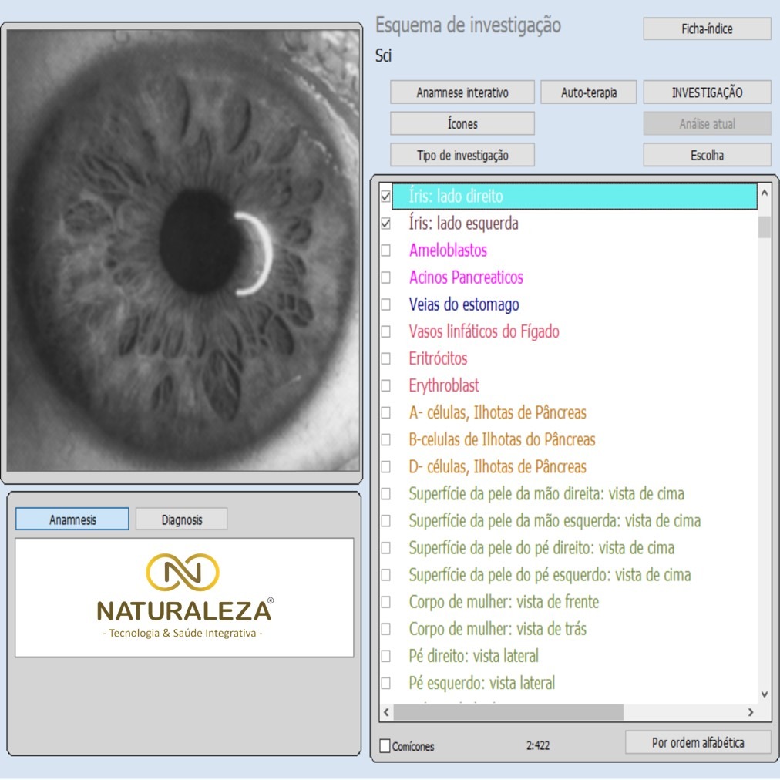The width and height of the screenshot is (780, 780).
Task: Tick the Ameloblastos checkbox
Action: click(385, 250)
